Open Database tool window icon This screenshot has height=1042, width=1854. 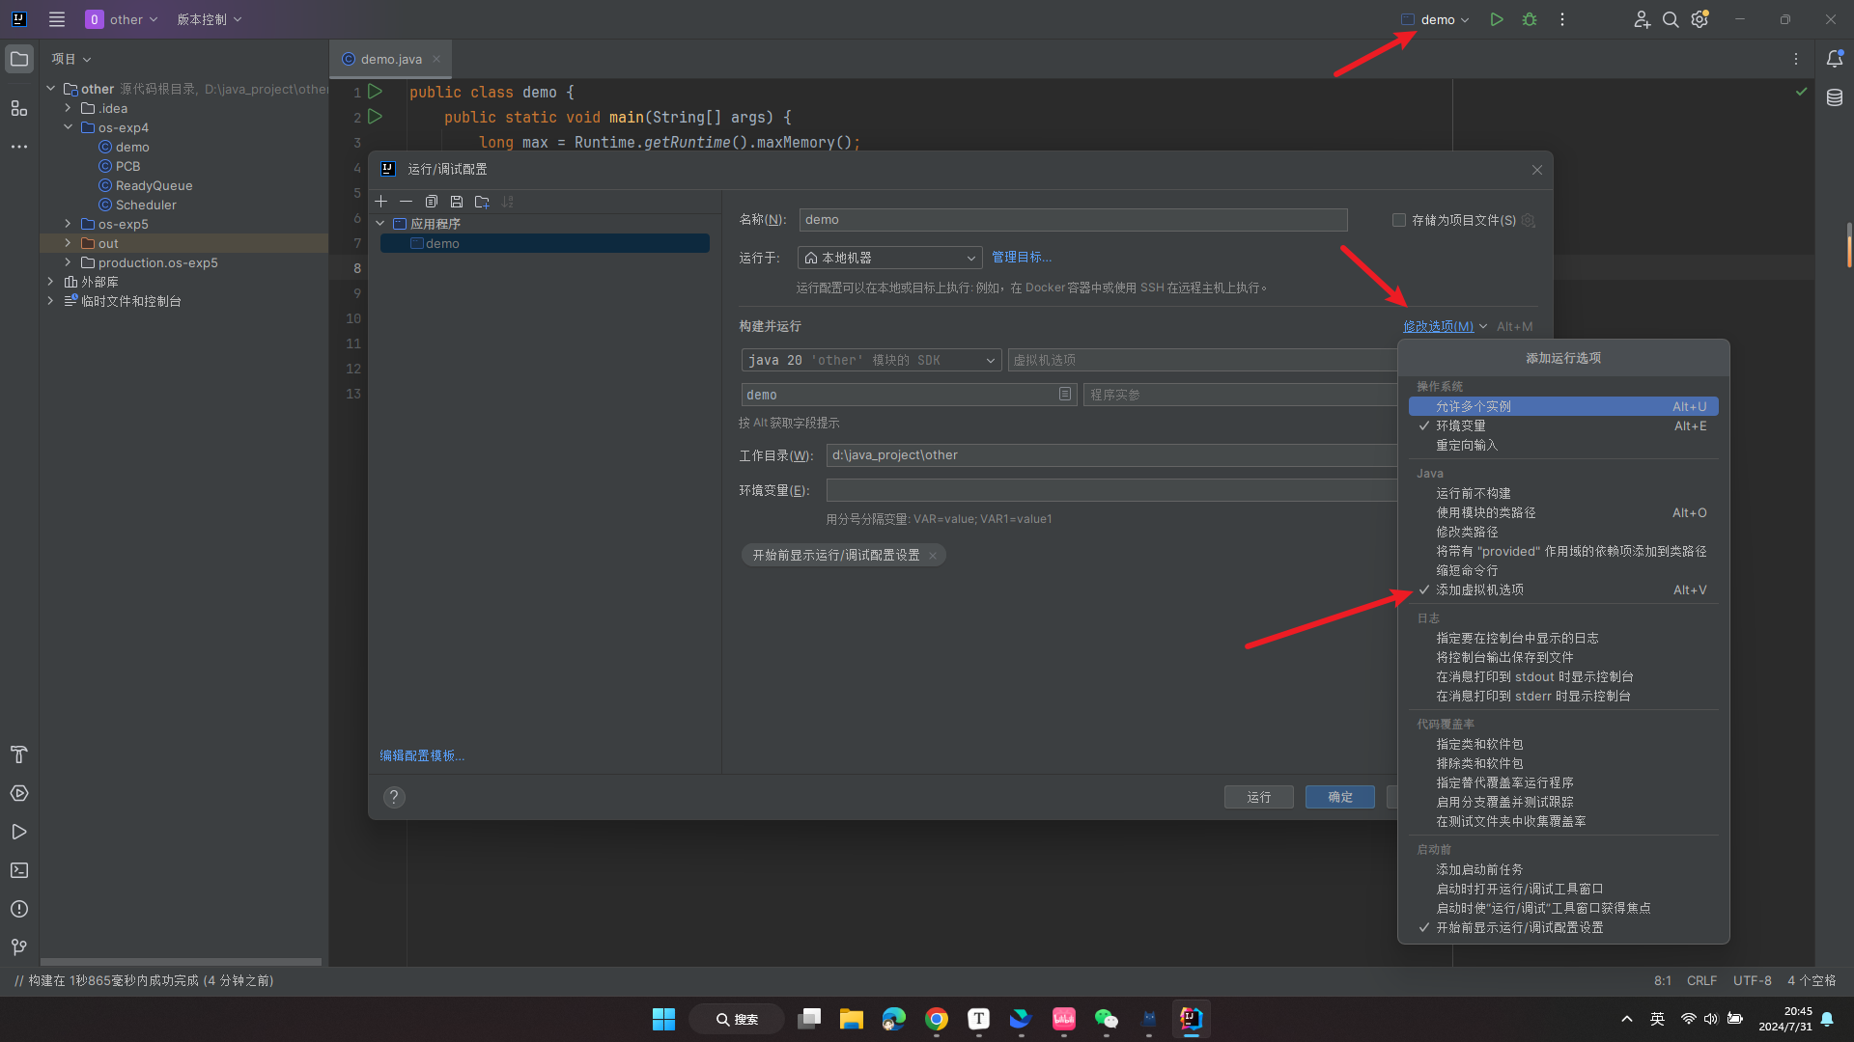click(x=1835, y=97)
